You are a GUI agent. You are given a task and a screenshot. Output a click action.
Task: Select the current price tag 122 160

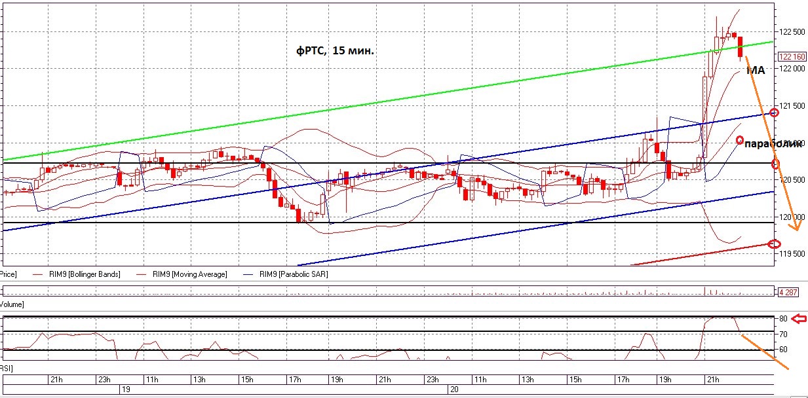coord(792,57)
